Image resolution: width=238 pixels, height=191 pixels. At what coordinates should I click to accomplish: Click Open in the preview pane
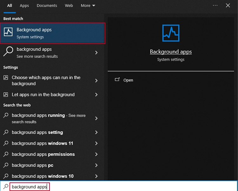[x=128, y=80]
